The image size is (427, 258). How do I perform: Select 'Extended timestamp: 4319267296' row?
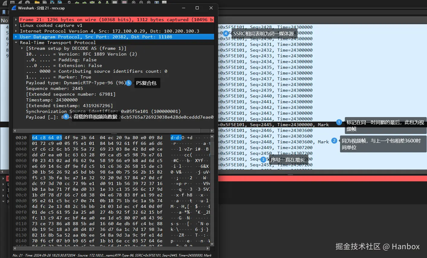pyautogui.click(x=69, y=106)
